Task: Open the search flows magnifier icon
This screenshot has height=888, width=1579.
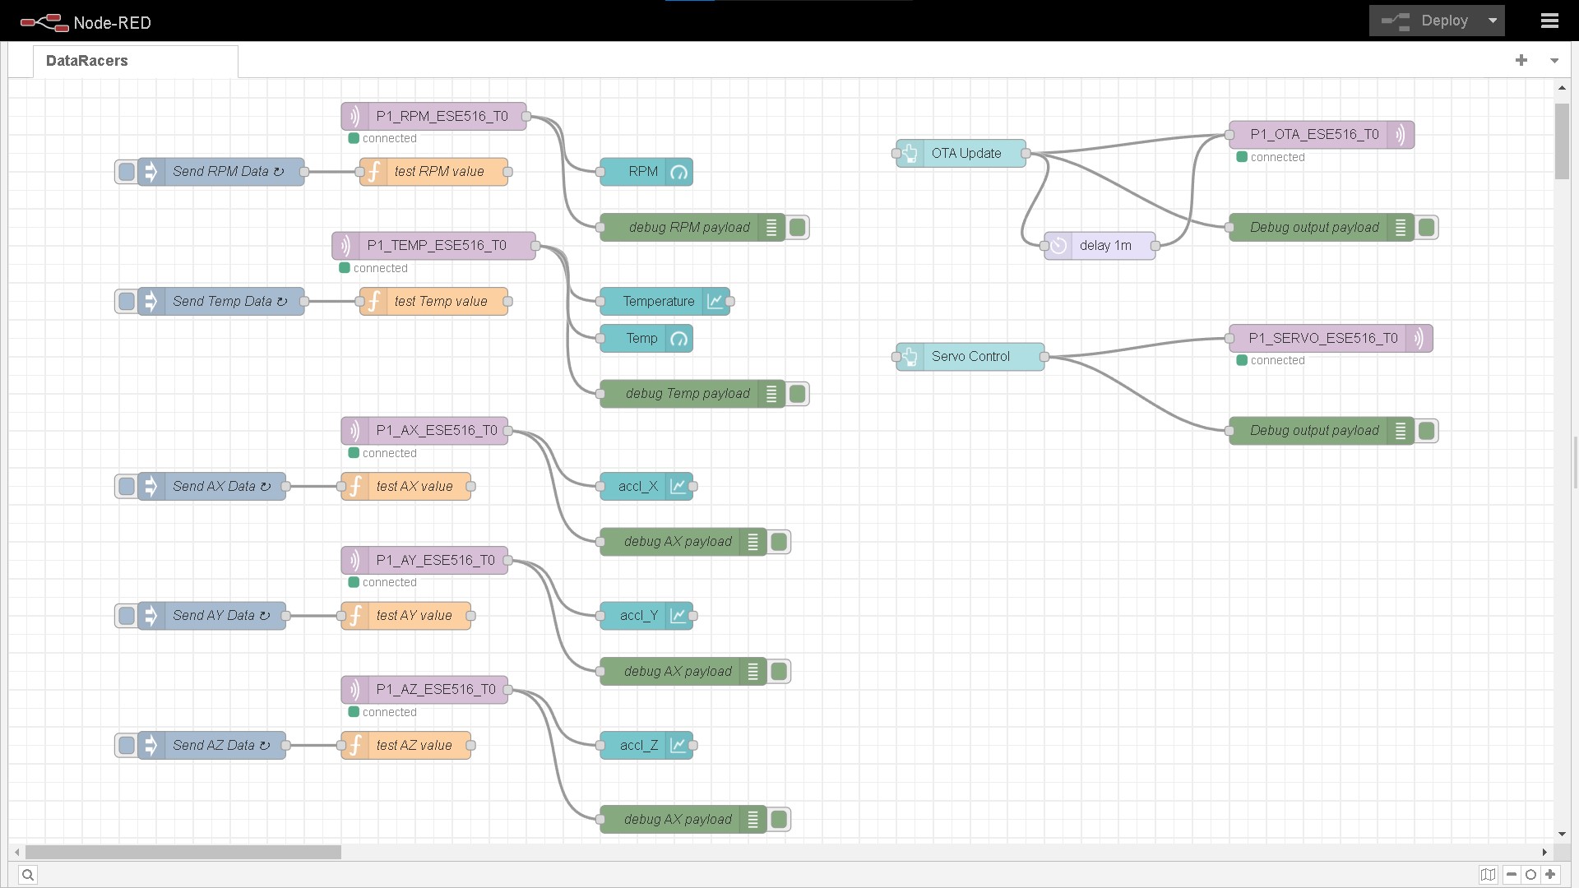Action: [x=28, y=875]
